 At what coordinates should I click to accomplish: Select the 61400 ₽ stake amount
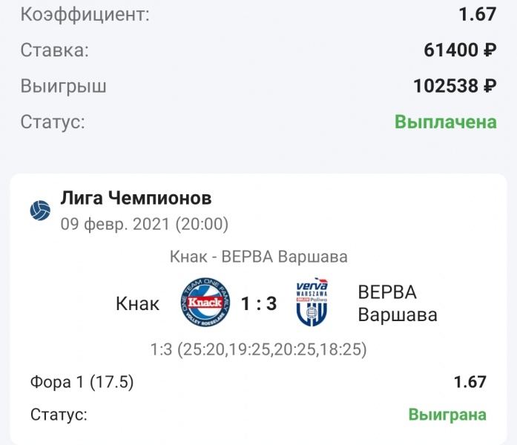pos(461,50)
